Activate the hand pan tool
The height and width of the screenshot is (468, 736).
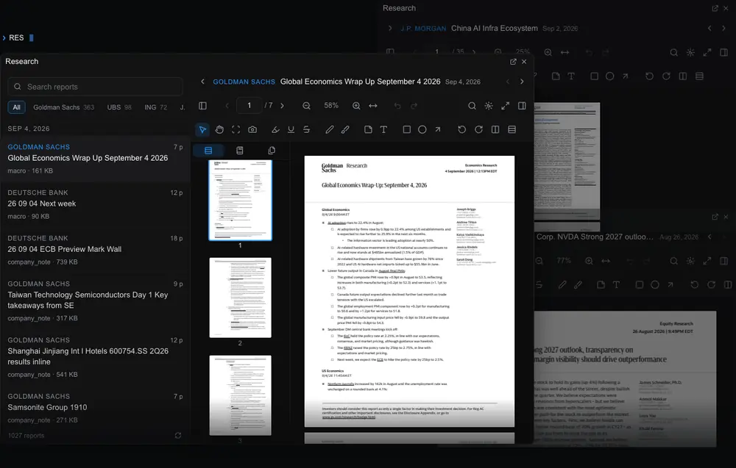(219, 130)
